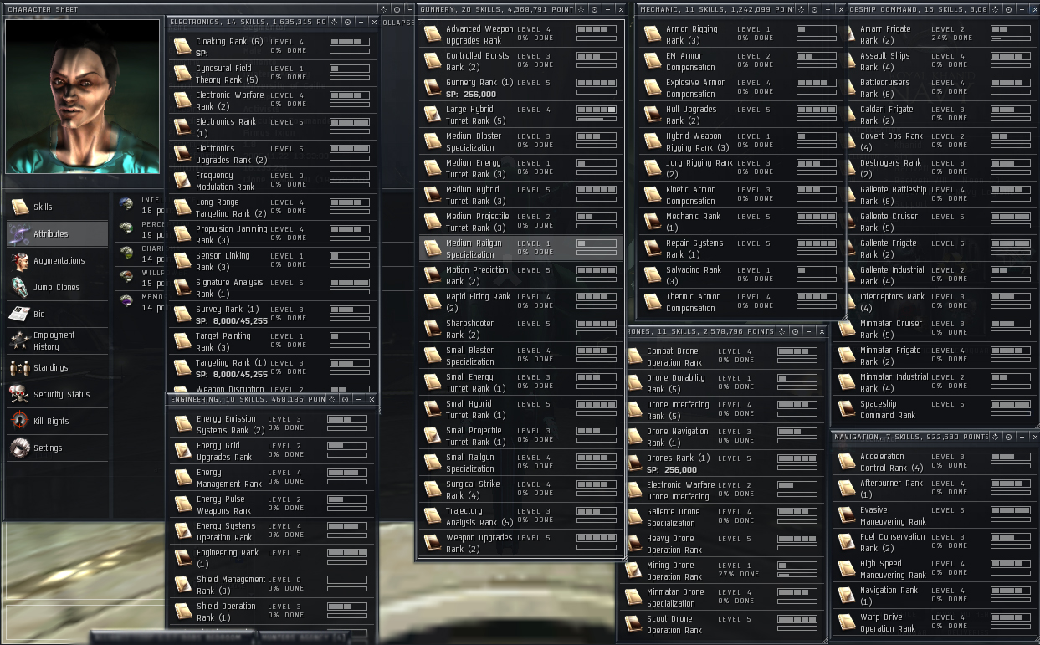Click the Gunnery Rank (1) book icon
This screenshot has height=645, width=1040.
[433, 87]
